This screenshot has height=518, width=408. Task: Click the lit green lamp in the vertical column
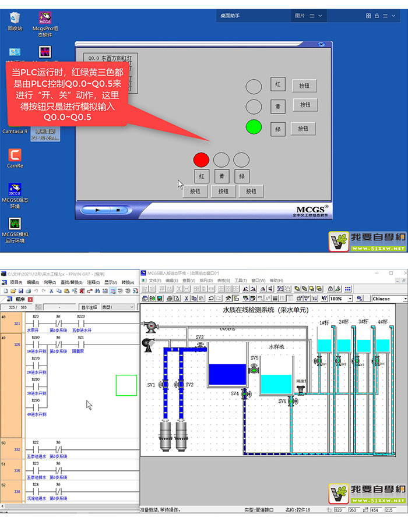254,127
